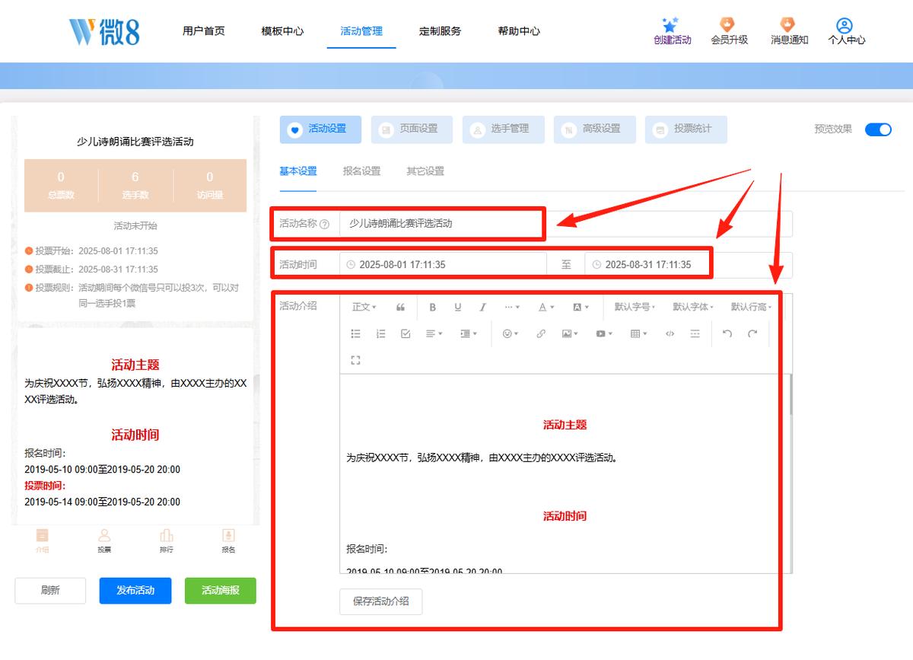Switch to the 其它设置 tab
Viewport: 913px width, 660px height.
(425, 171)
